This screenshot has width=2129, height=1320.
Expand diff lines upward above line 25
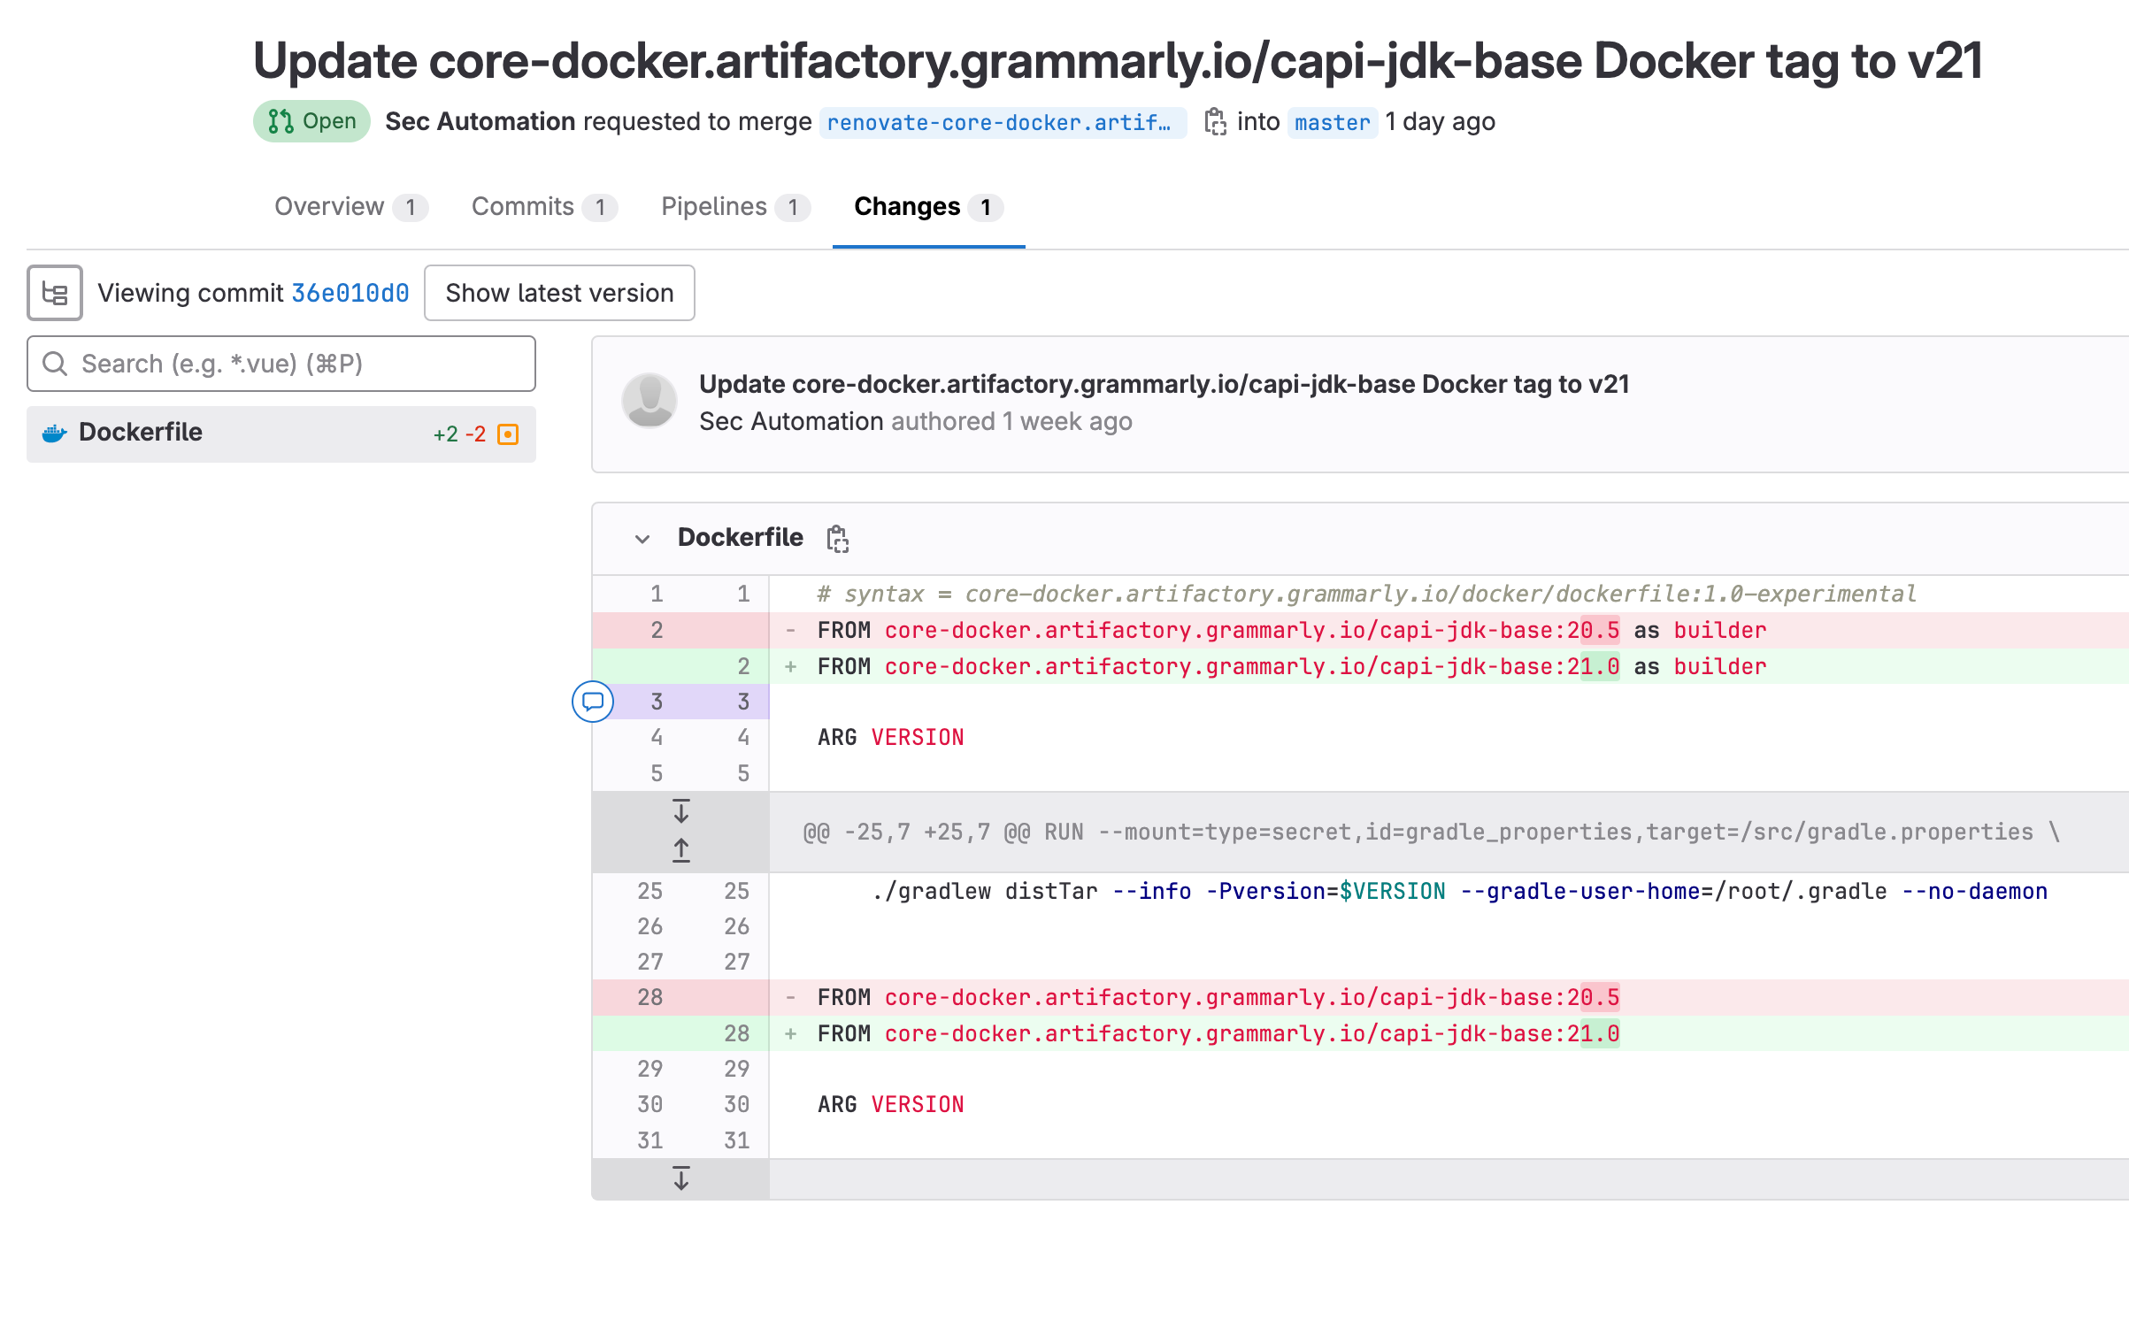pyautogui.click(x=680, y=850)
